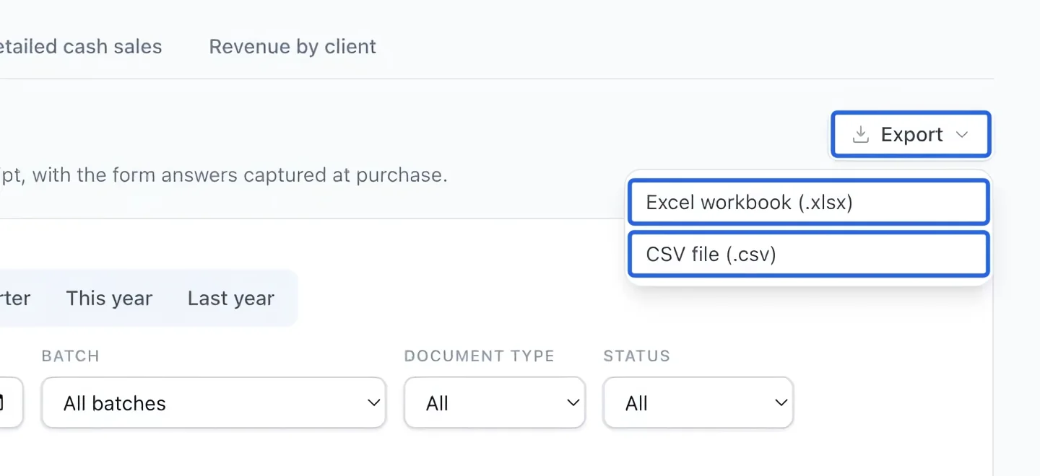Viewport: 1040px width, 476px height.
Task: Open the Document type dropdown
Action: pyautogui.click(x=495, y=402)
